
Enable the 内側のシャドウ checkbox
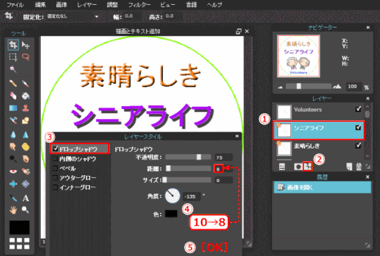click(55, 158)
